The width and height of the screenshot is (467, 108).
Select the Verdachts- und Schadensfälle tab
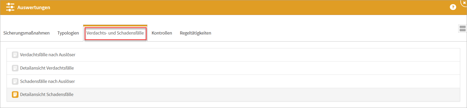pos(115,33)
